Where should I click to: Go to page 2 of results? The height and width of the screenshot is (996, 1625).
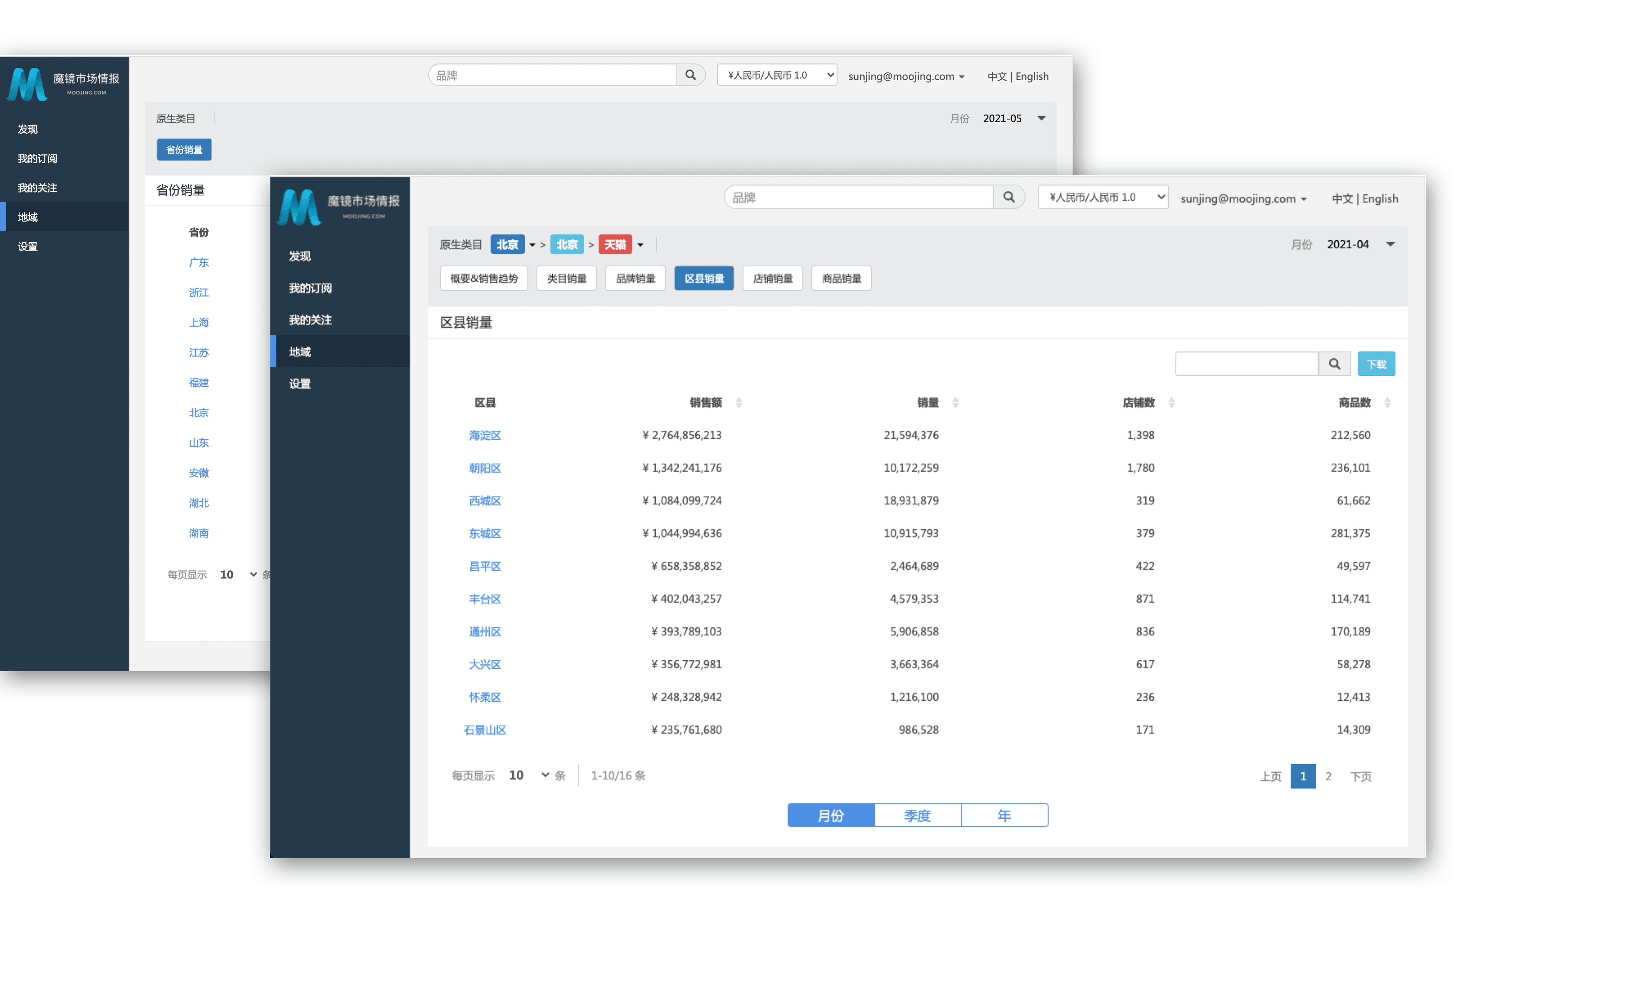click(1328, 776)
